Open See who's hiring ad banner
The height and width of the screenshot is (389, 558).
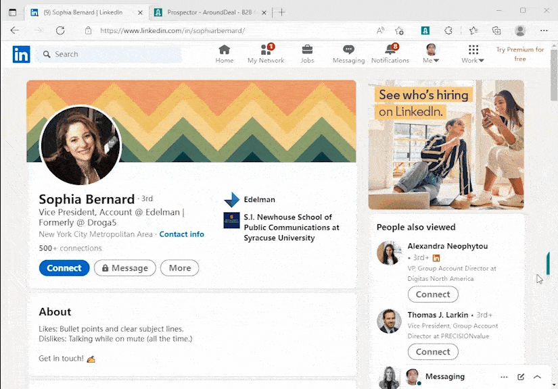[x=446, y=145]
